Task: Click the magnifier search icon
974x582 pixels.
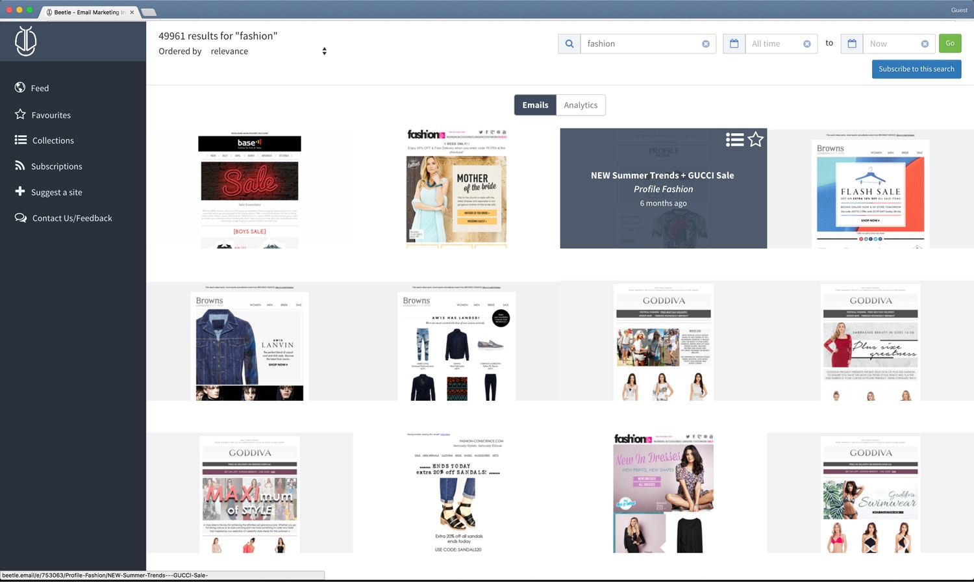Action: tap(569, 44)
